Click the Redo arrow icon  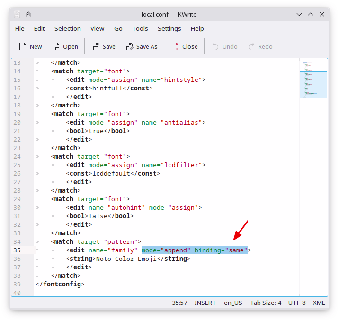point(251,46)
